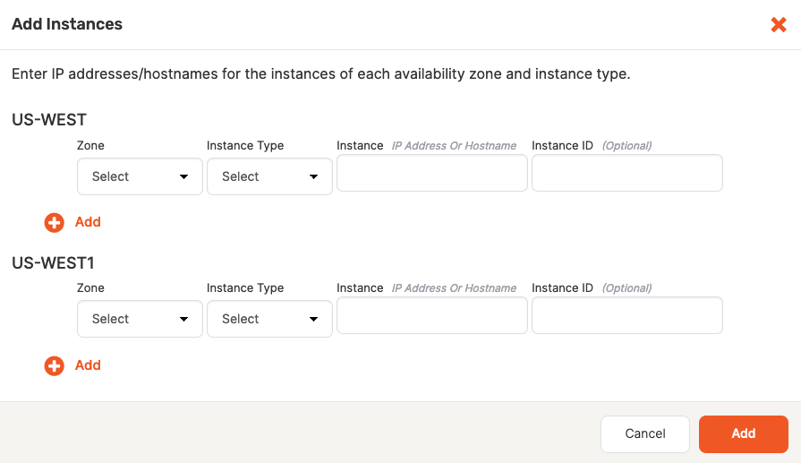
Task: Focus the US-WEST Instance address field
Action: point(431,173)
